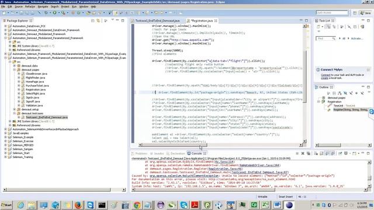This screenshot has height=210, width=374.
Task: Click the Eclipse icon in the taskbar
Action: coord(289,205)
